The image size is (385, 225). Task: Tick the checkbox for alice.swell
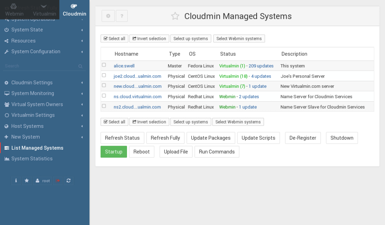tap(104, 65)
